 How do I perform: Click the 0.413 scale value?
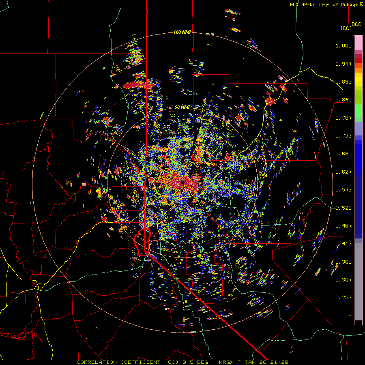click(x=344, y=244)
